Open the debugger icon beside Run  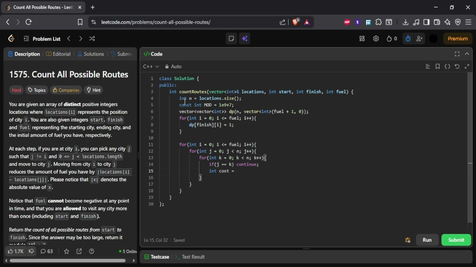click(x=408, y=240)
